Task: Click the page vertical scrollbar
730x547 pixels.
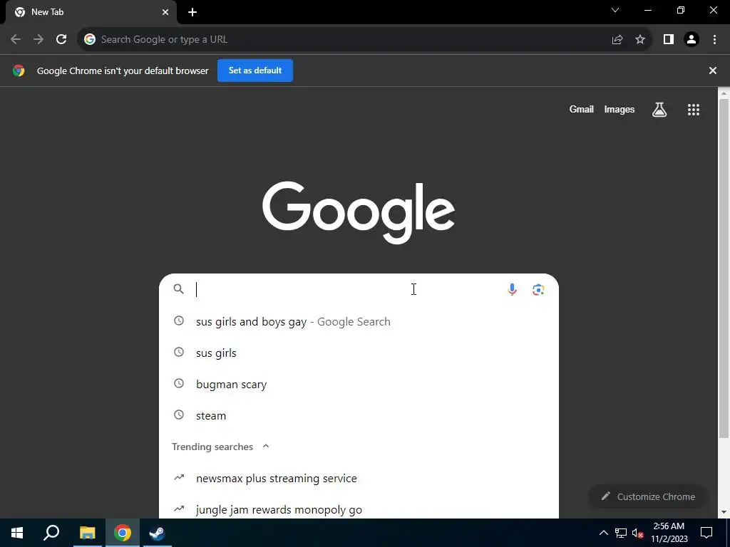Action: 724,268
